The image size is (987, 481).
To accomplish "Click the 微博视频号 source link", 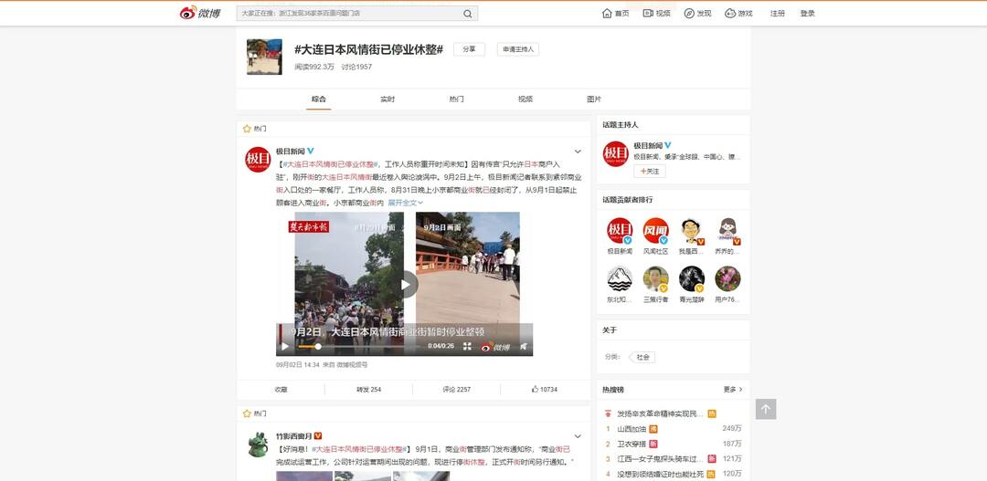I will (352, 365).
